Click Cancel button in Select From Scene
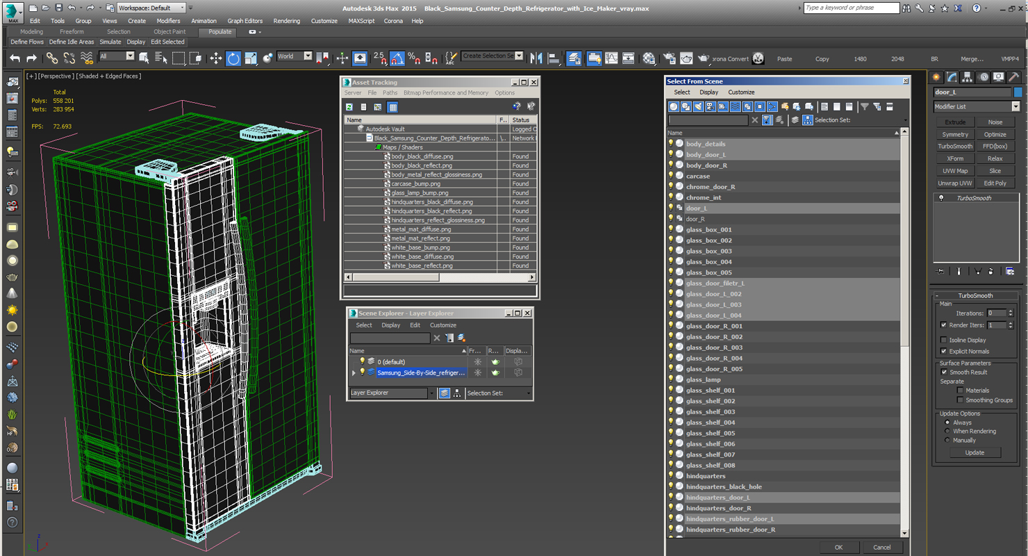This screenshot has height=556, width=1028. click(x=882, y=547)
